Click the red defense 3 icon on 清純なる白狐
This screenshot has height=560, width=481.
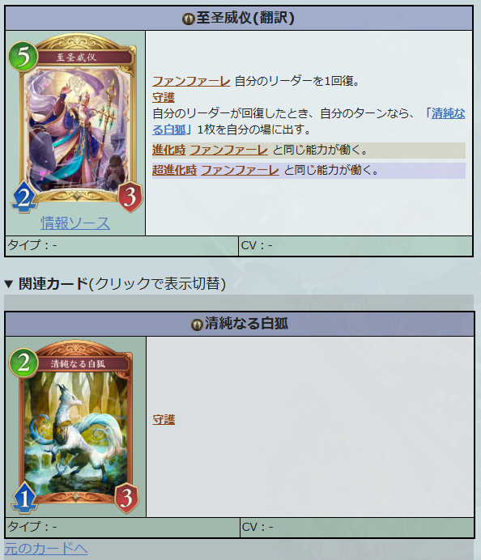pos(126,498)
